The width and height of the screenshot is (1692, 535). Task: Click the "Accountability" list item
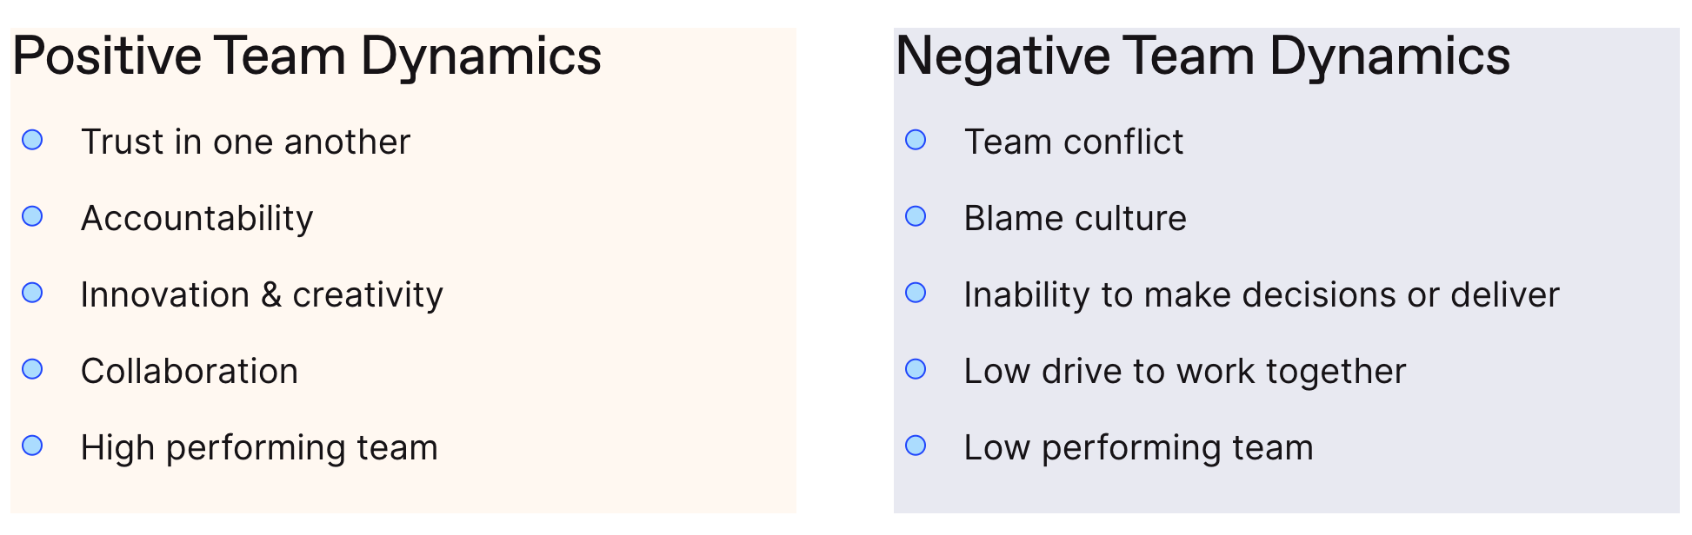(197, 219)
